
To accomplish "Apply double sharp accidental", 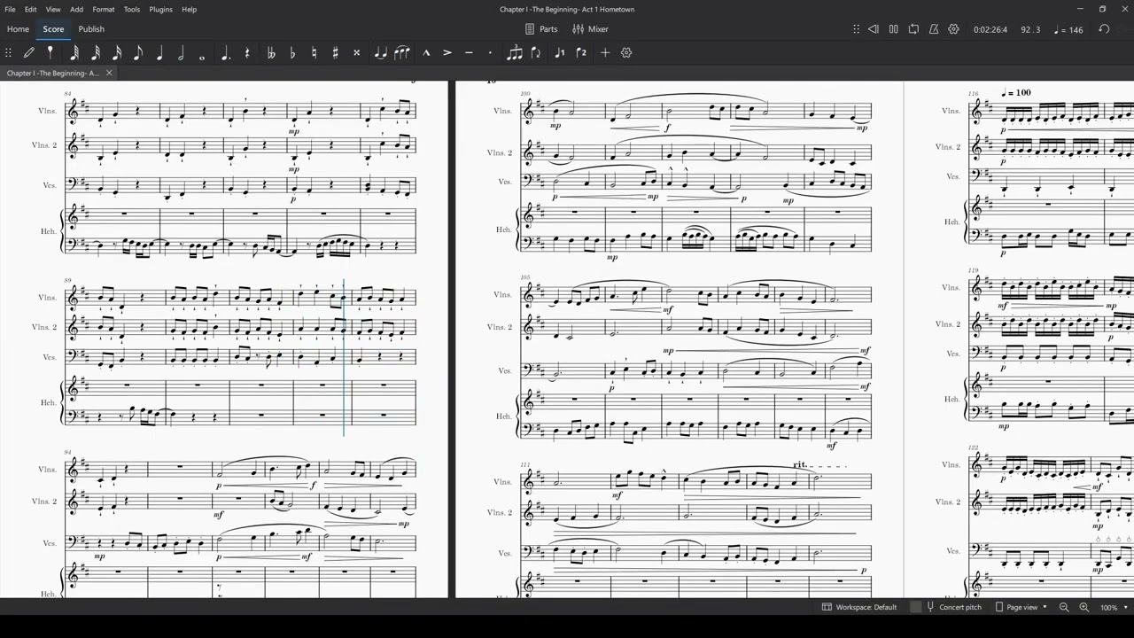I will (357, 53).
